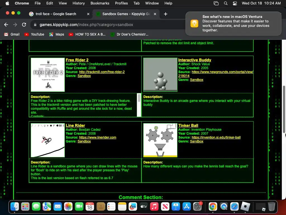Open the newgrounds.com source link for Interactive Buddy
The width and height of the screenshot is (286, 215).
[222, 72]
